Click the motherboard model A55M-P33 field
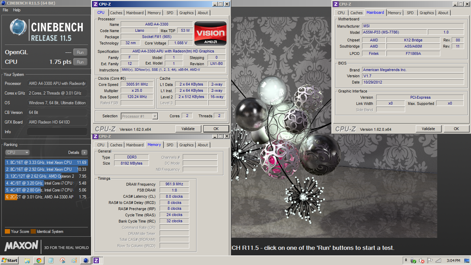The image size is (471, 265). pos(394,32)
